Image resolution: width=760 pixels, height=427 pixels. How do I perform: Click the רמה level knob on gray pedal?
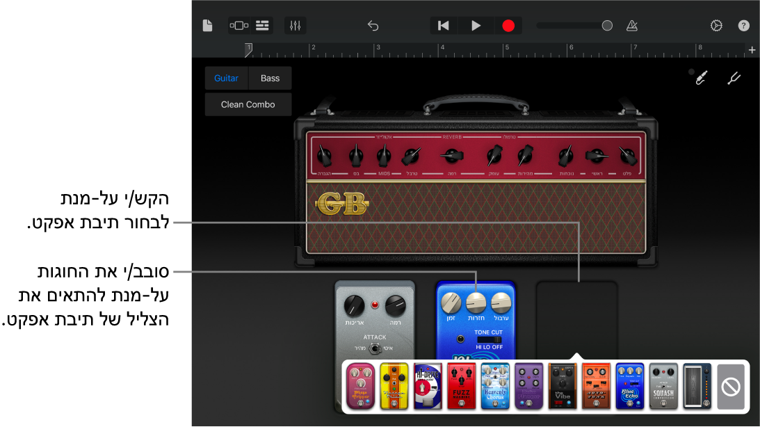tap(396, 306)
